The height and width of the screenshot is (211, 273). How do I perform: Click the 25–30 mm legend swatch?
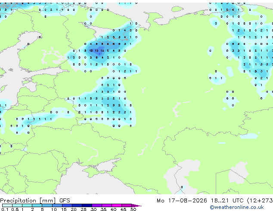click(x=87, y=205)
